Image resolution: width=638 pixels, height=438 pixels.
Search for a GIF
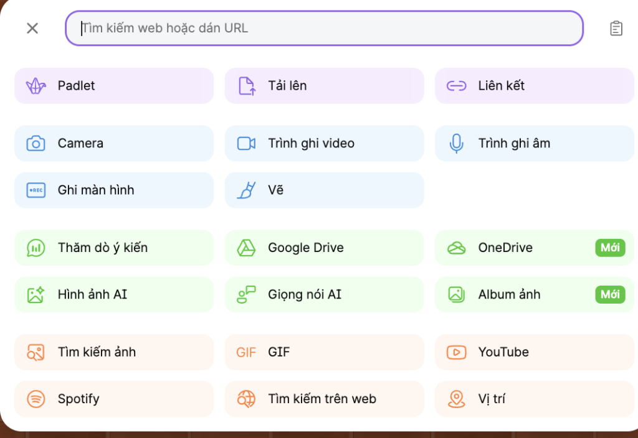[x=324, y=353]
